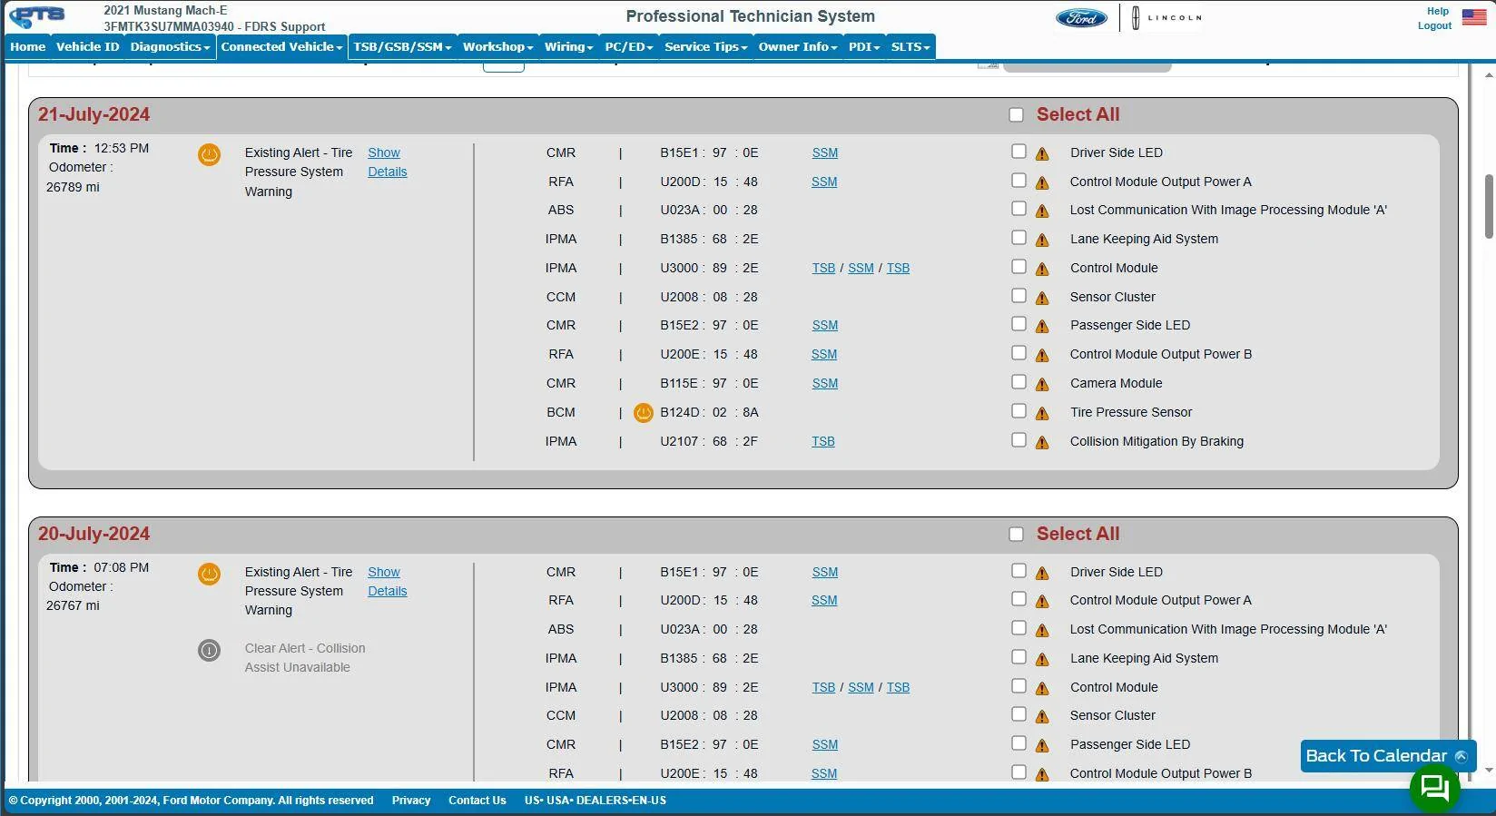Screen dimensions: 1496x816
Task: Click the Lincoln logo
Action: tap(1167, 17)
